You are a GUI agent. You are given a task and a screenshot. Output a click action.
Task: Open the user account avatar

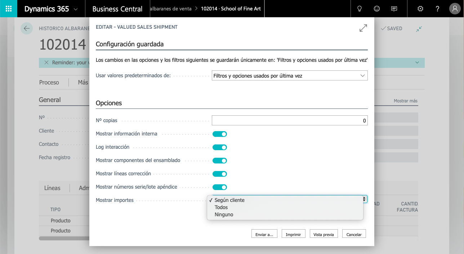tap(455, 9)
